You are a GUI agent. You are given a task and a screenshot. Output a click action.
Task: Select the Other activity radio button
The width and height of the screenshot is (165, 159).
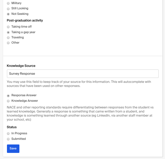tap(8, 43)
